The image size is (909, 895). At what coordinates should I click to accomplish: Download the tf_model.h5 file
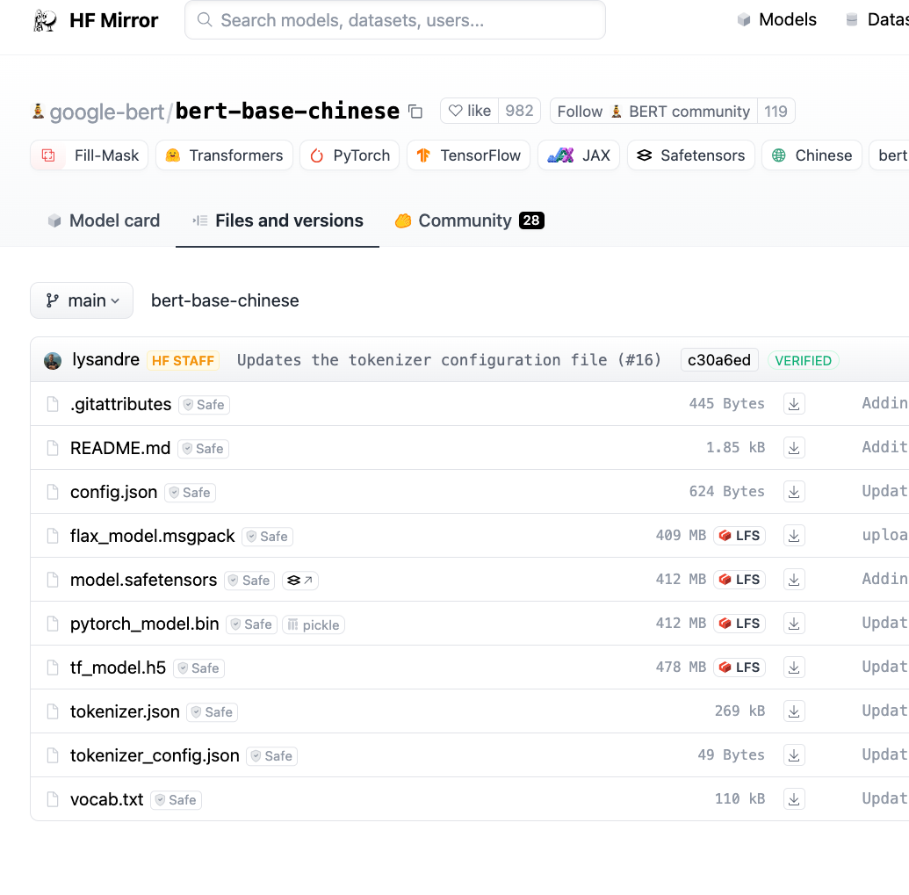tap(794, 668)
